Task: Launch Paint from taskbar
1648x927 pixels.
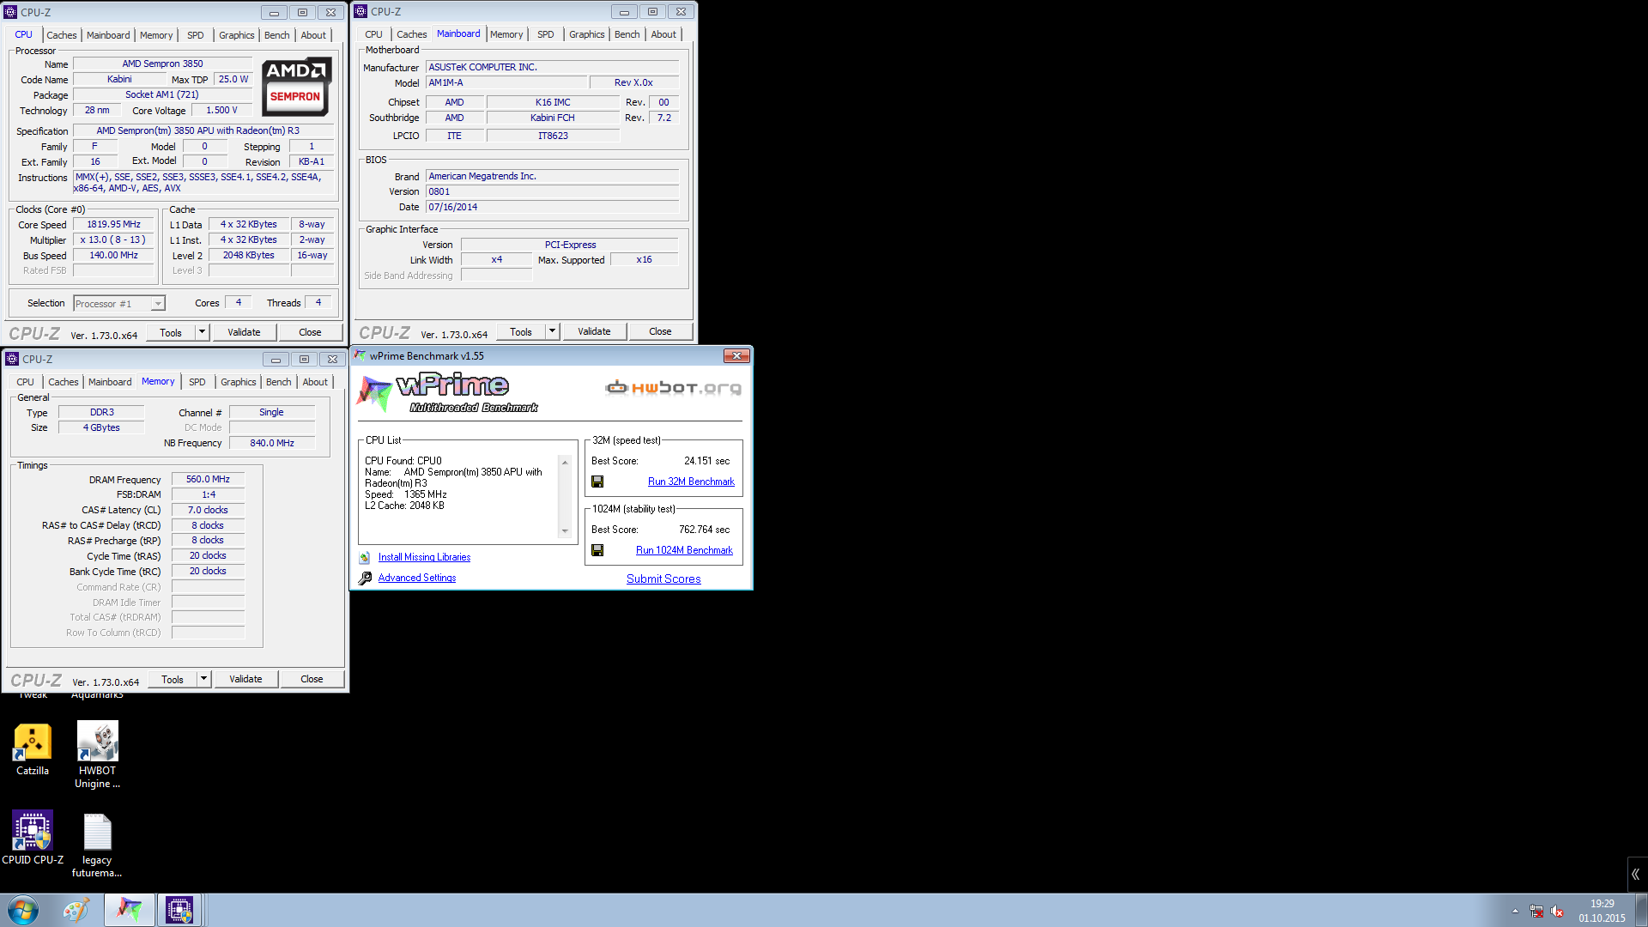Action: click(x=76, y=910)
